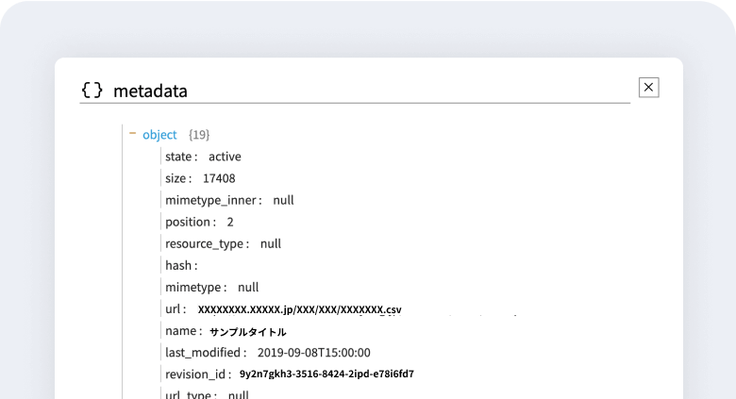Click the metadata dialog title text

[150, 91]
